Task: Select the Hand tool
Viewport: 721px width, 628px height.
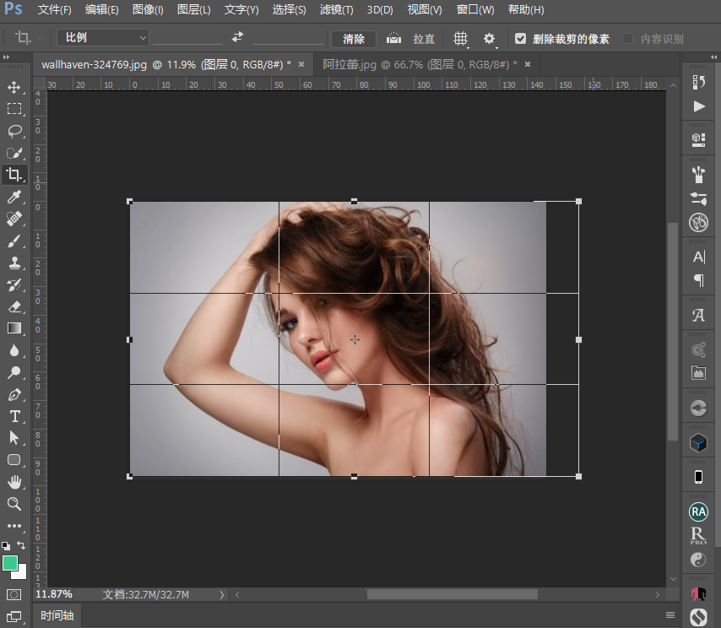Action: pos(14,482)
